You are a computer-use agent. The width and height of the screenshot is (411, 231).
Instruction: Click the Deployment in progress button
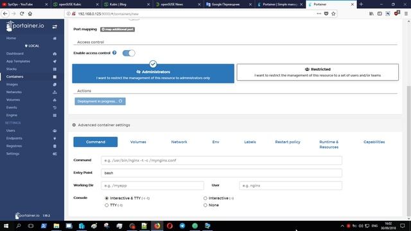tap(100, 101)
